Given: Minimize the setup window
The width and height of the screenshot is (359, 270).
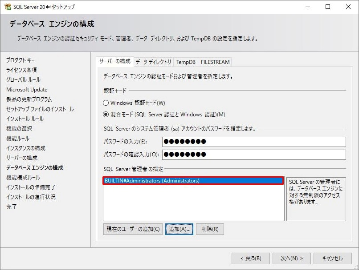Looking at the screenshot, I should click(x=308, y=7).
